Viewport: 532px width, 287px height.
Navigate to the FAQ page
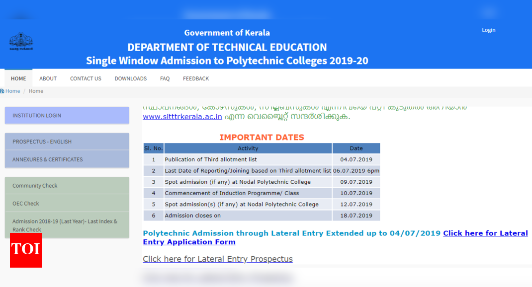pyautogui.click(x=165, y=78)
